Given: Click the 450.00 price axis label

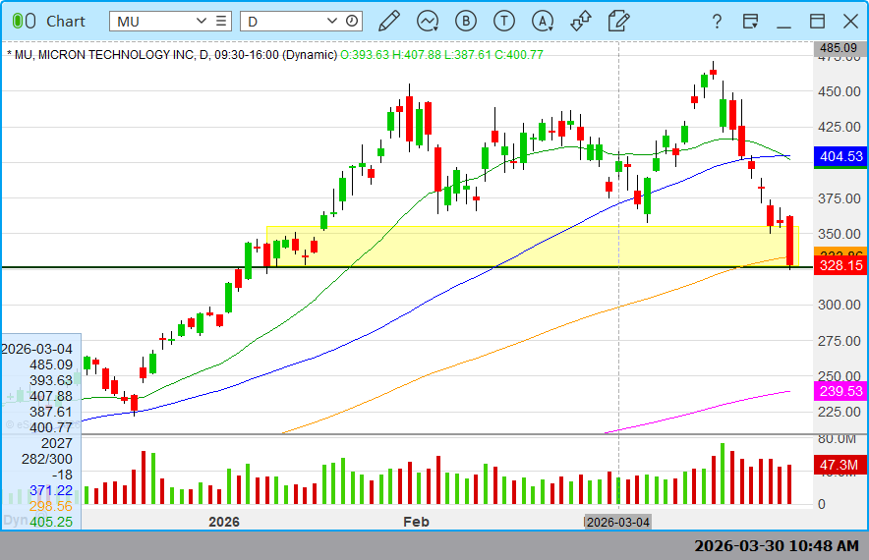Looking at the screenshot, I should coord(840,91).
